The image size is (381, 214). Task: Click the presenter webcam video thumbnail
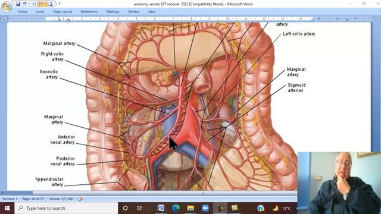339,183
